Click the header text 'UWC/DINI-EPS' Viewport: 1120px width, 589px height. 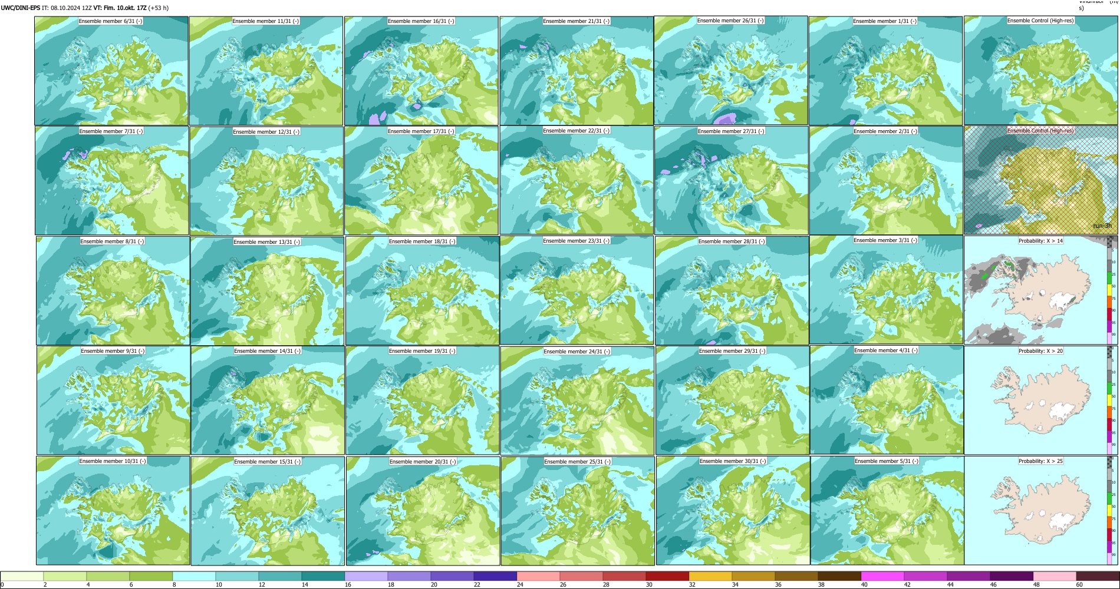click(x=21, y=8)
